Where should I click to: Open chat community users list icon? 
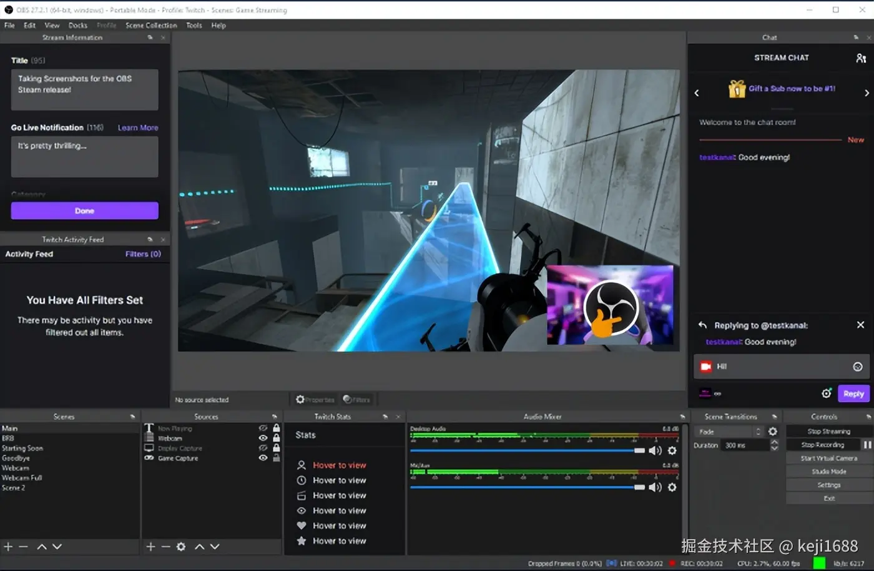(x=861, y=58)
